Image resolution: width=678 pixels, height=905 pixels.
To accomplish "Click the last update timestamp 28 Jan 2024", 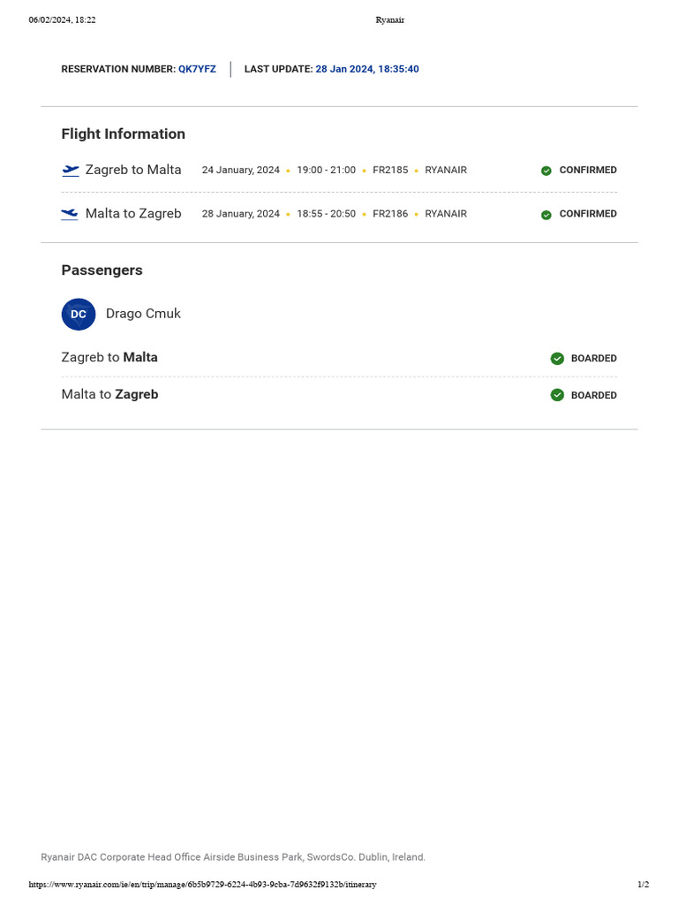I will coord(367,69).
